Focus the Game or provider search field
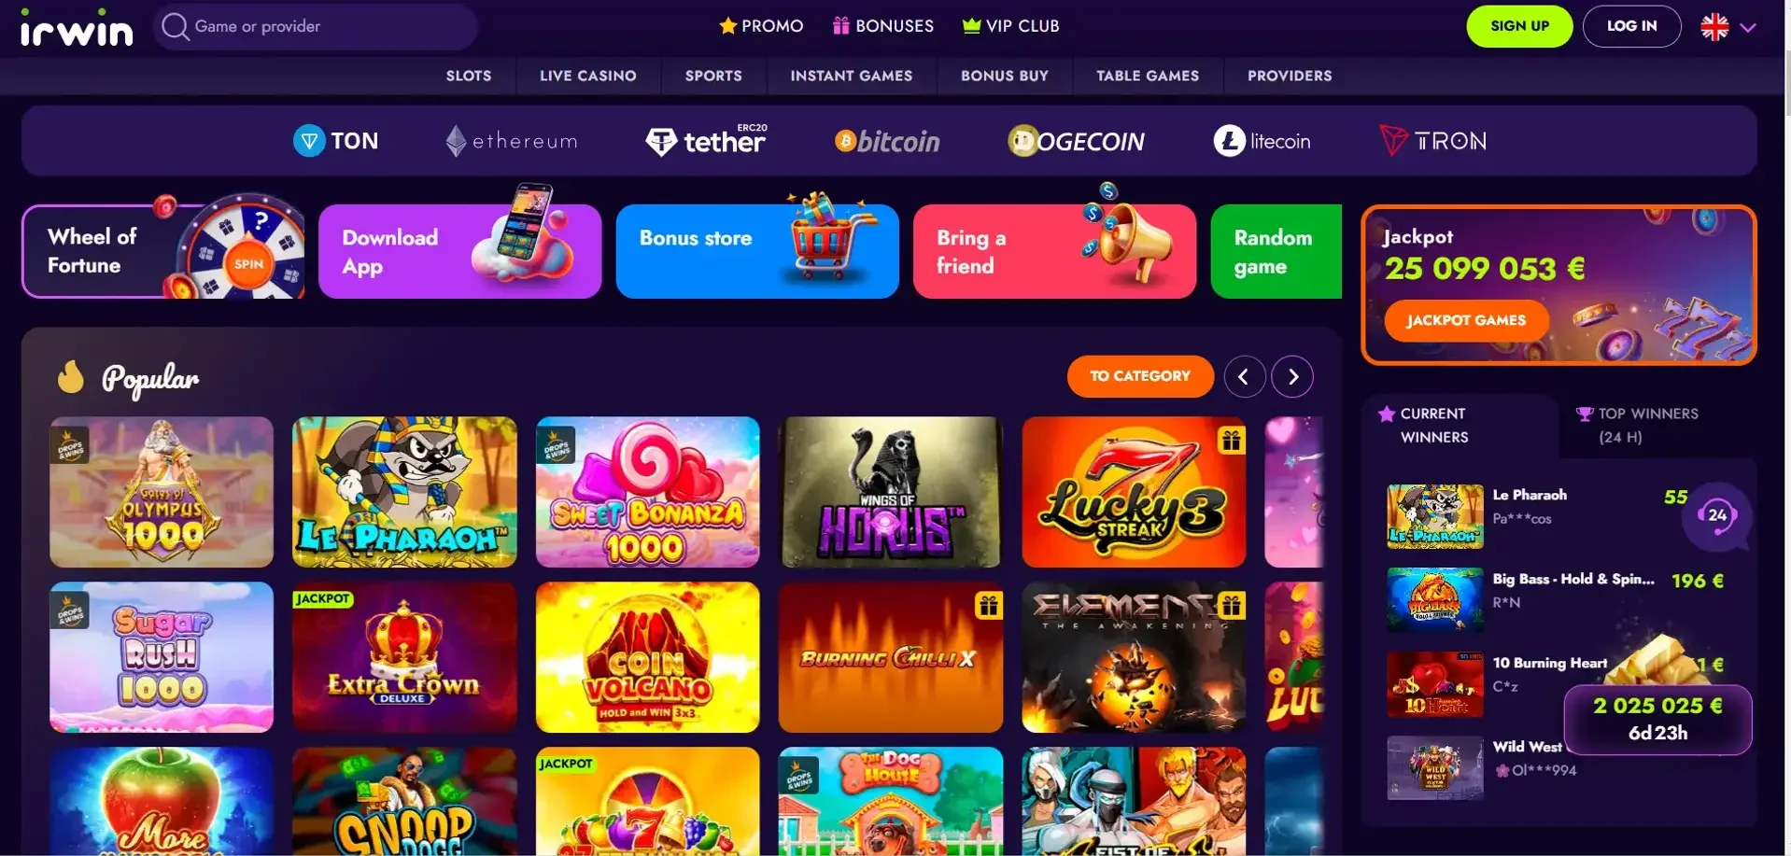 [x=316, y=26]
